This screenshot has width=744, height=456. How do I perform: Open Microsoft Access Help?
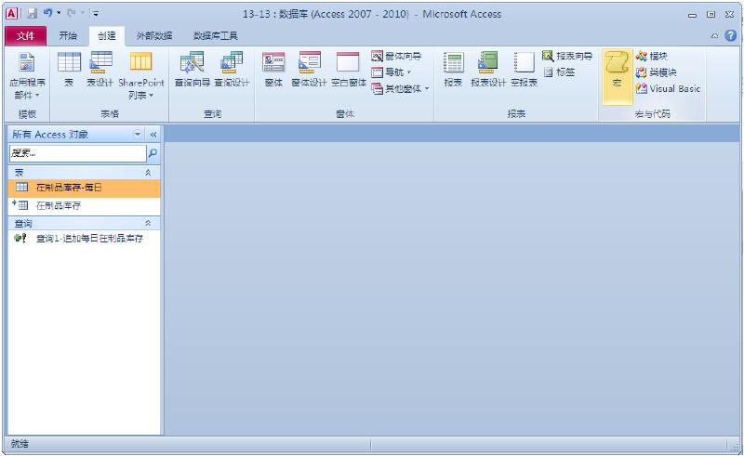click(731, 35)
